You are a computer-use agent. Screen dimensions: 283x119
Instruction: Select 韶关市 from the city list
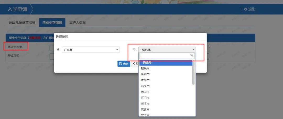[x=145, y=68]
